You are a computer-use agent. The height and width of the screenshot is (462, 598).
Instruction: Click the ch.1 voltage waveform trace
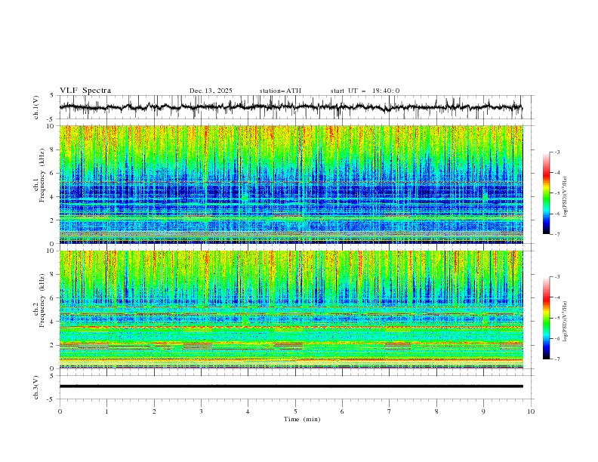coord(291,107)
